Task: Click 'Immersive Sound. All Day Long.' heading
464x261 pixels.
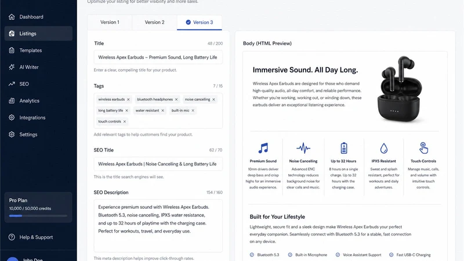Action: (305, 70)
